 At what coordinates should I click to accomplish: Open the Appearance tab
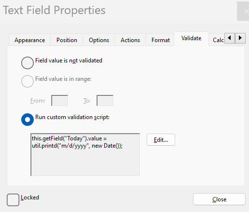point(30,40)
